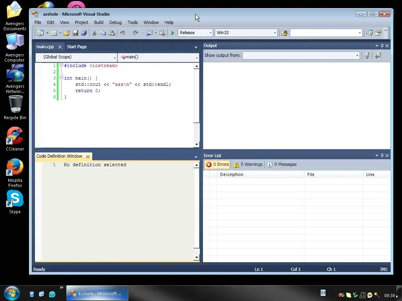Viewport: 402px width, 301px height.
Task: Click the code editor's scroll down arrow
Action: pyautogui.click(x=197, y=144)
